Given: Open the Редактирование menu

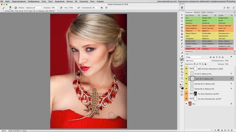Looking at the screenshot, I should 19,1.
